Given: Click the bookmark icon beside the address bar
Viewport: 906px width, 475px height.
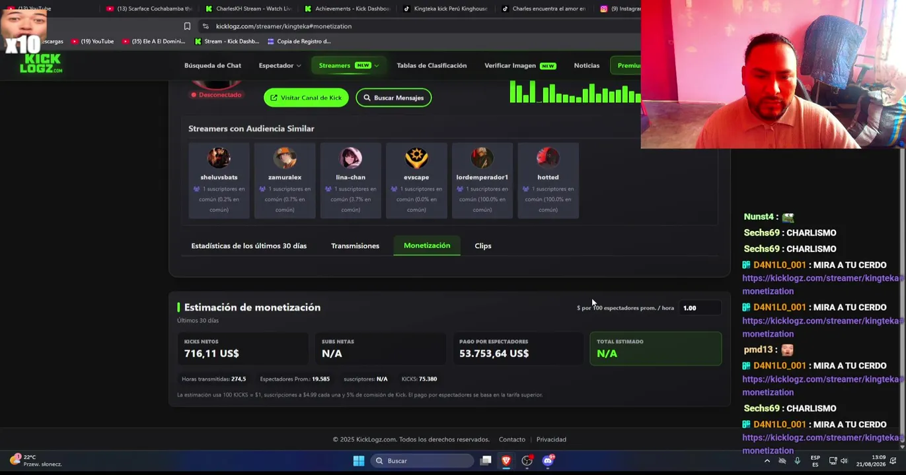Looking at the screenshot, I should click(187, 26).
